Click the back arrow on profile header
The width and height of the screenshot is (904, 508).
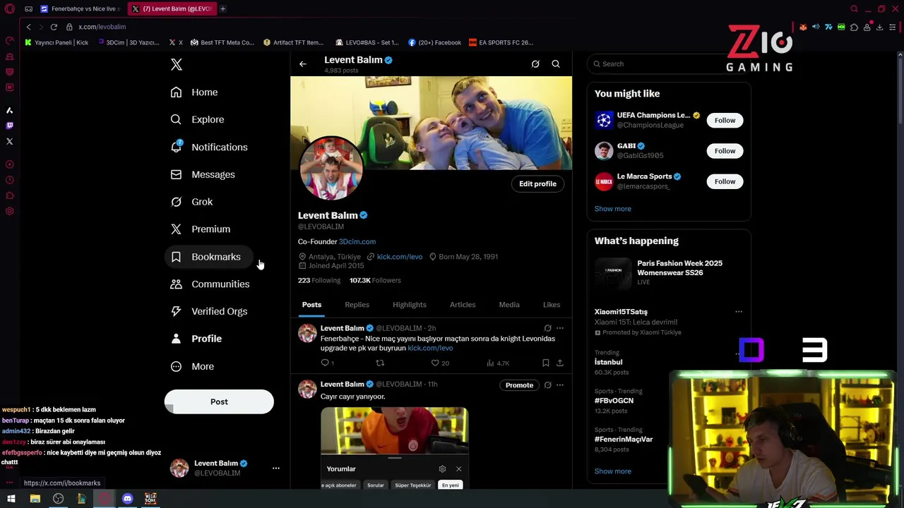(302, 64)
